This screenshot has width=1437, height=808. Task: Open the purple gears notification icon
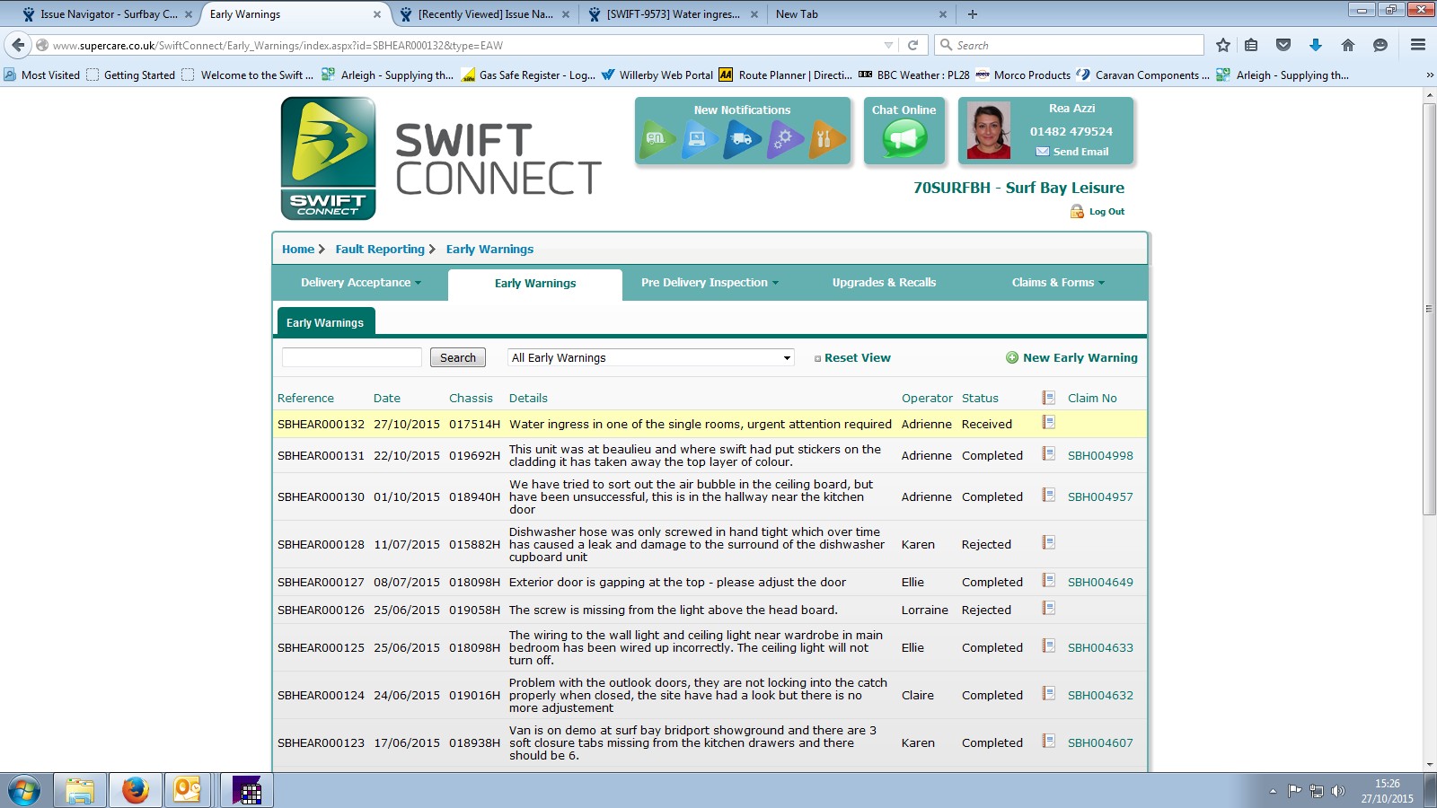[x=784, y=139]
